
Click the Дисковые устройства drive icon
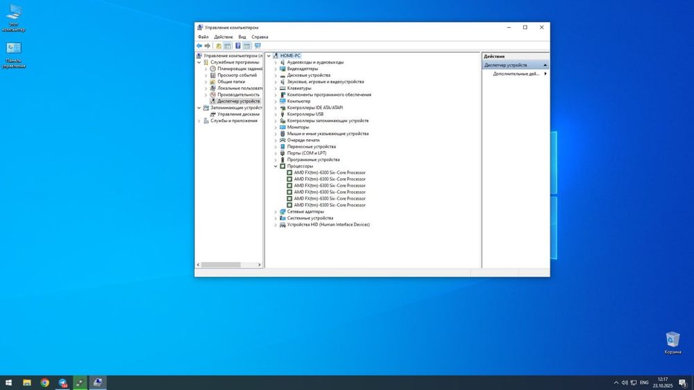282,75
